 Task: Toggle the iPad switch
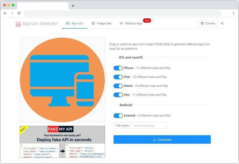(118, 77)
